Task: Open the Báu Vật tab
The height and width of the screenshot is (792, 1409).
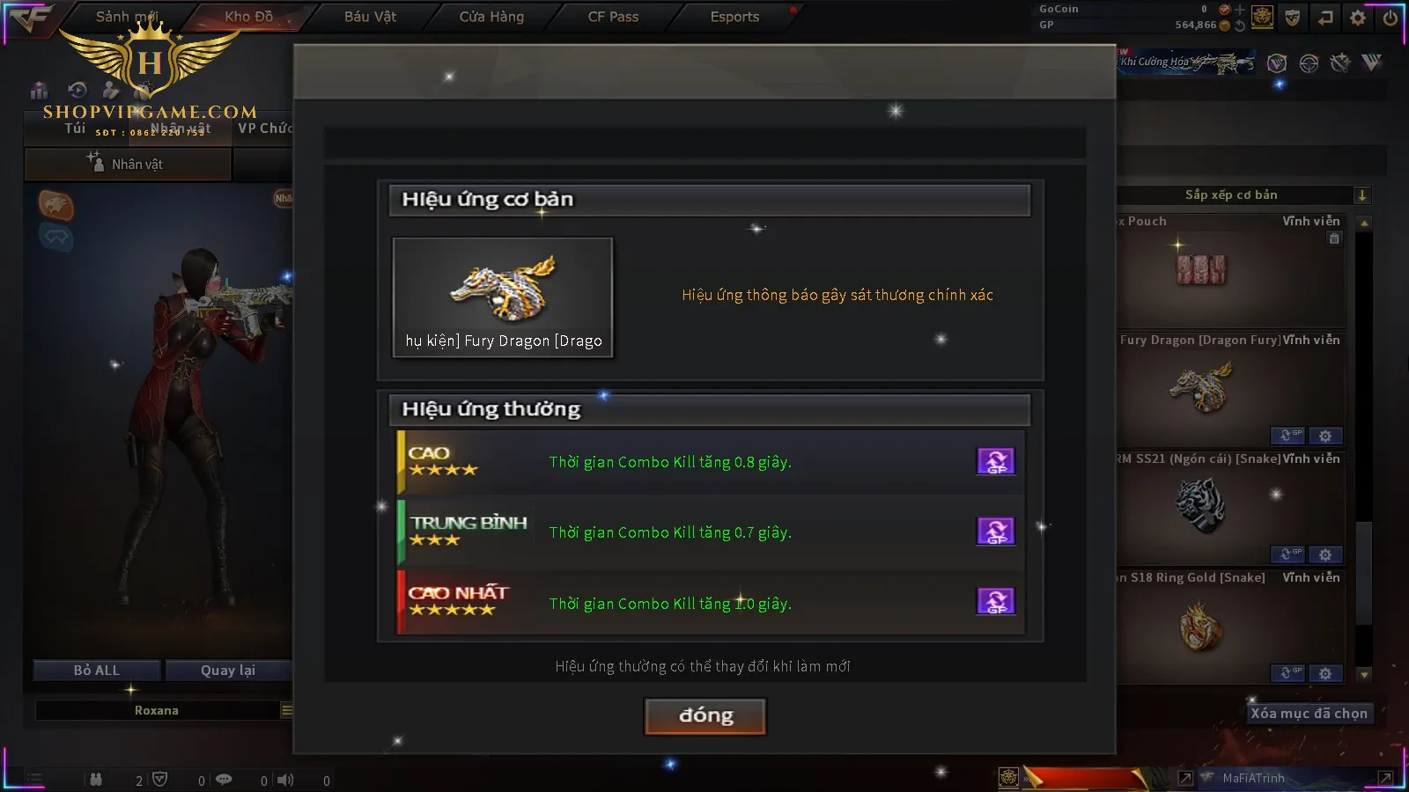Action: [370, 17]
